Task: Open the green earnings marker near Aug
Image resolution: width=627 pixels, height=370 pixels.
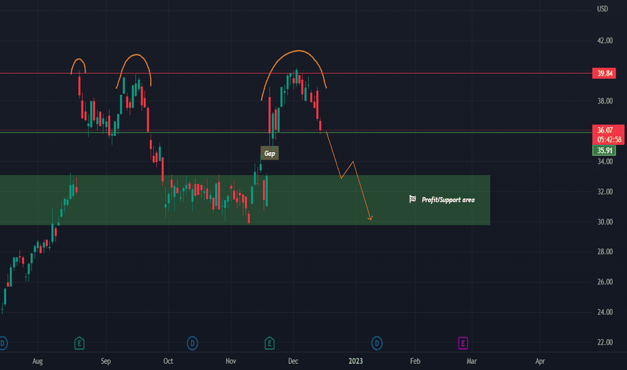Action: pos(79,343)
